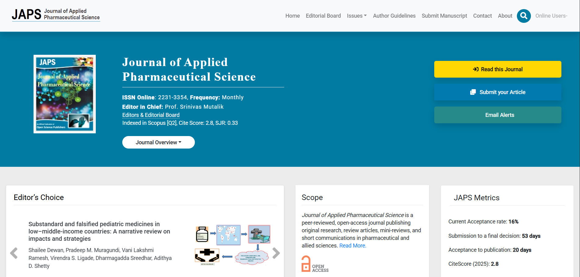Screen dimensions: 580x277
Task: Click the Journal of Applied Pharmaceutical Science heading
Action: tap(189, 69)
